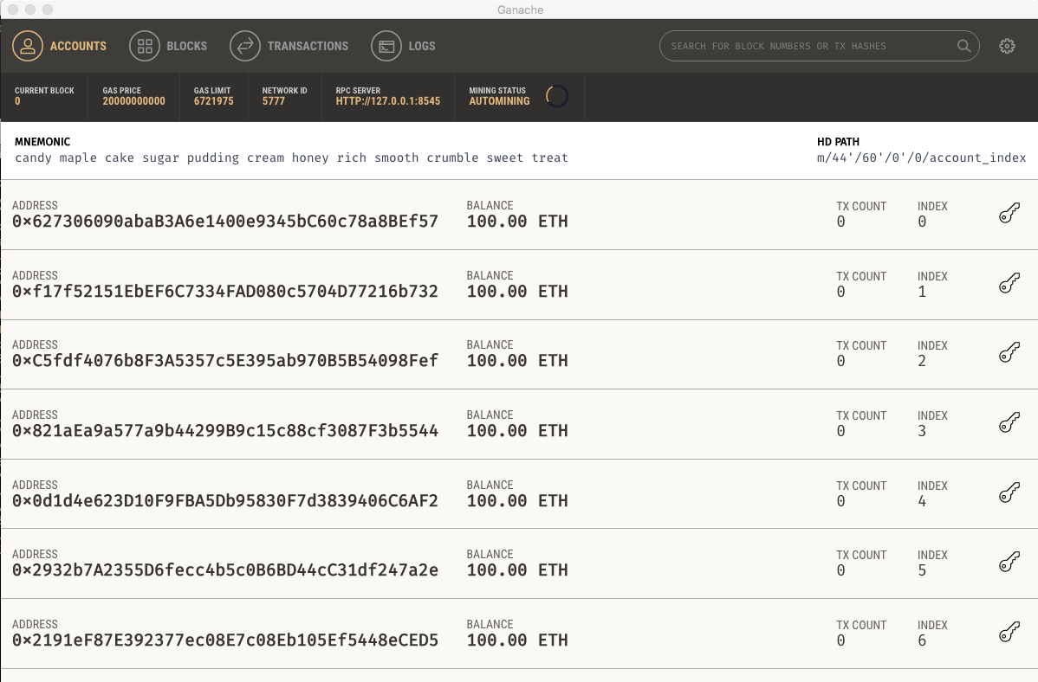1038x682 pixels.
Task: Open the Transactions tab
Action: pyautogui.click(x=289, y=46)
